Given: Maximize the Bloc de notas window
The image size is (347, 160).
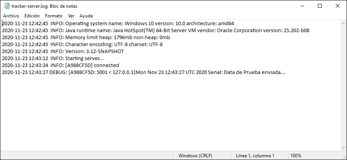Looking at the screenshot, I should (x=319, y=6).
